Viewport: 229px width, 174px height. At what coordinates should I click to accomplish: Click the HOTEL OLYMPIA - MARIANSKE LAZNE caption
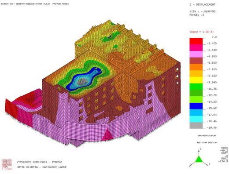41,167
